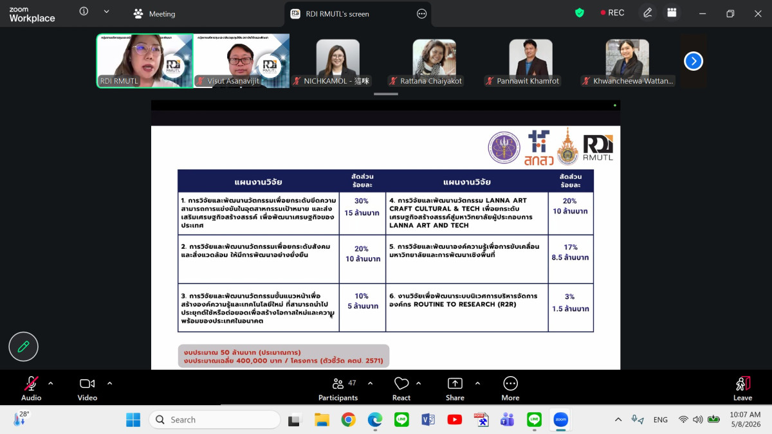The height and width of the screenshot is (434, 772).
Task: Expand the Share options caret
Action: point(477,383)
